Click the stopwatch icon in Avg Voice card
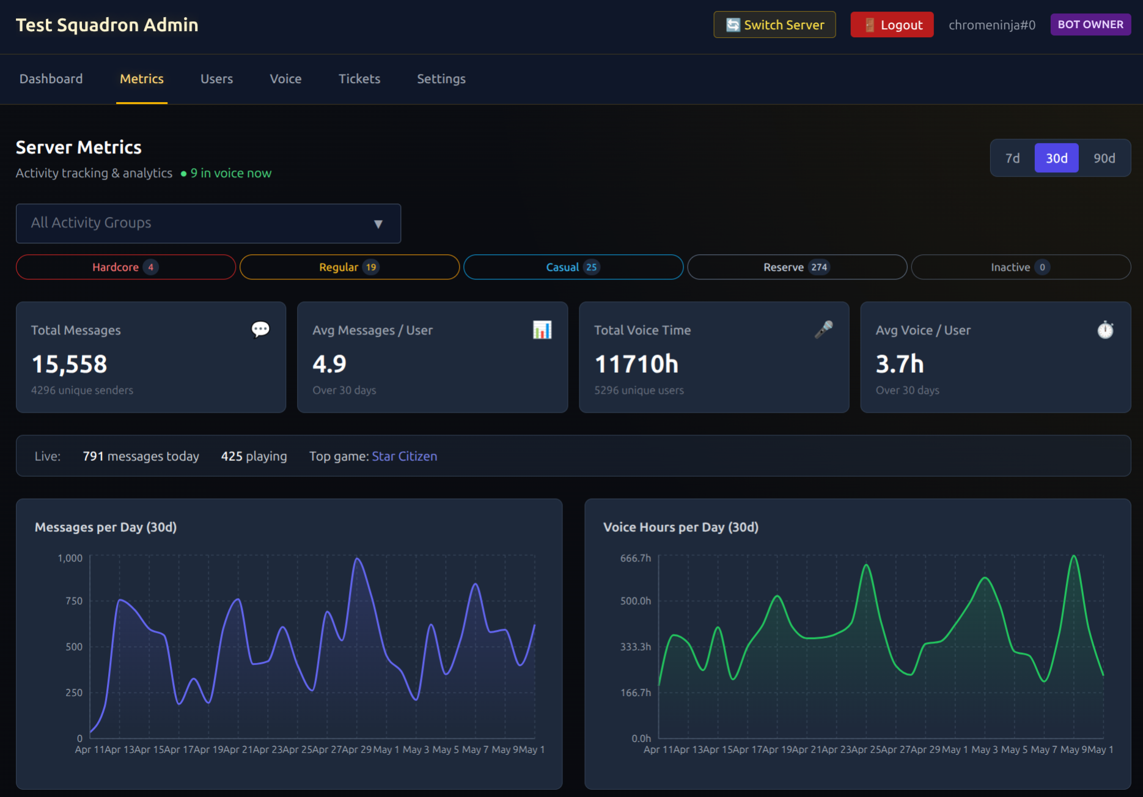Image resolution: width=1143 pixels, height=797 pixels. (1105, 329)
